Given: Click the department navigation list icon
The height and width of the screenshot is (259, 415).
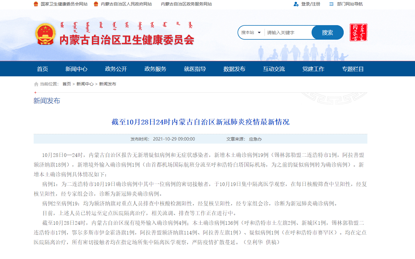Looking at the screenshot, I should [x=331, y=4].
